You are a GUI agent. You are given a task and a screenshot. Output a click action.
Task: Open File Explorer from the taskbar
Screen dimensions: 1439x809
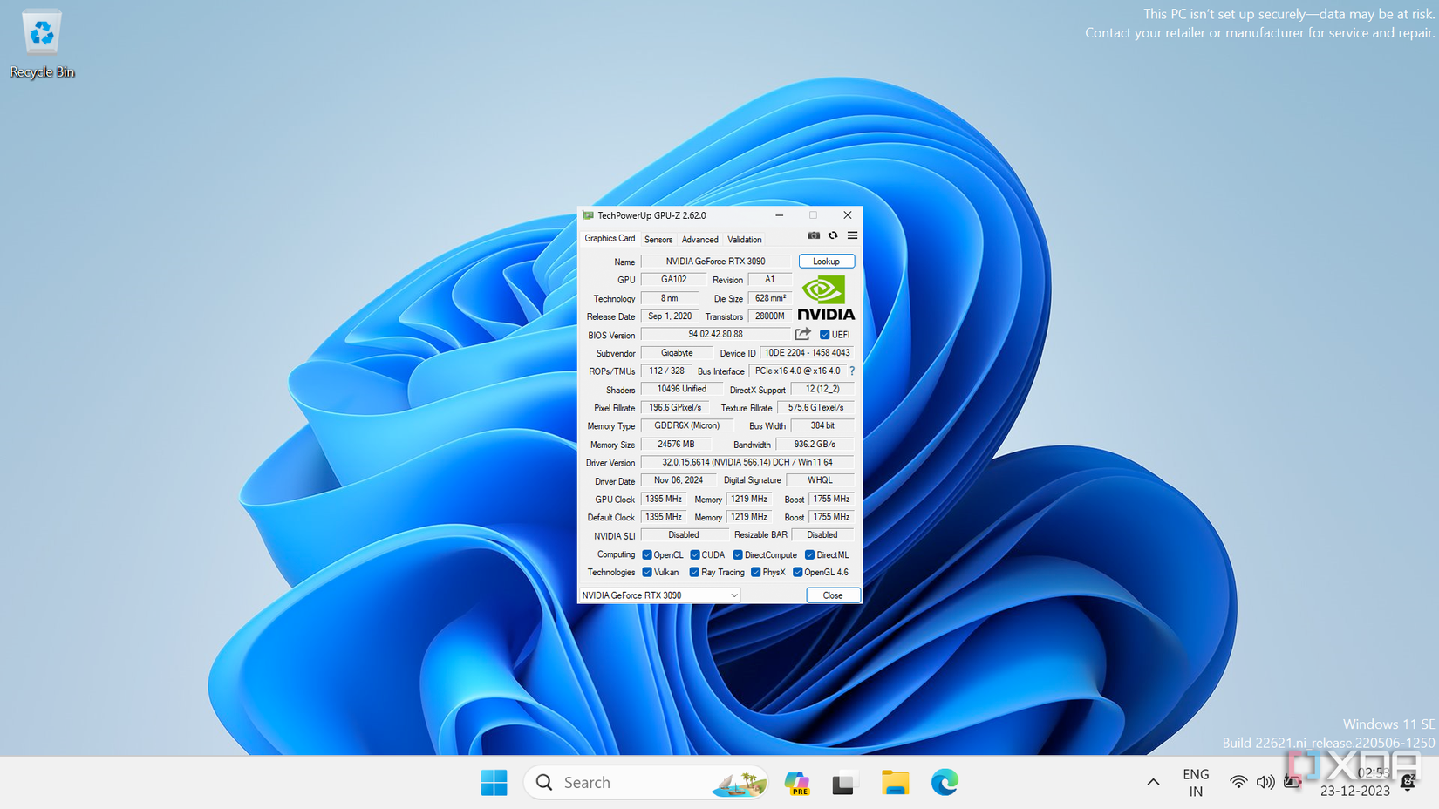coord(895,782)
